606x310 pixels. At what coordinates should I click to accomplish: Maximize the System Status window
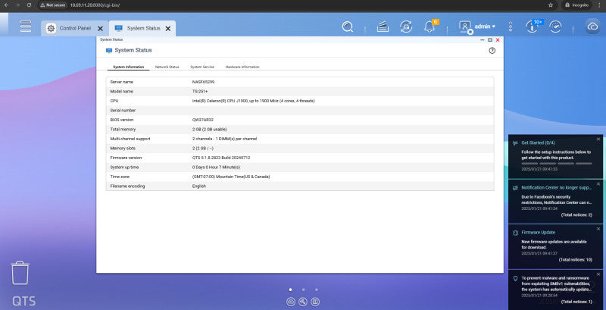(490, 40)
